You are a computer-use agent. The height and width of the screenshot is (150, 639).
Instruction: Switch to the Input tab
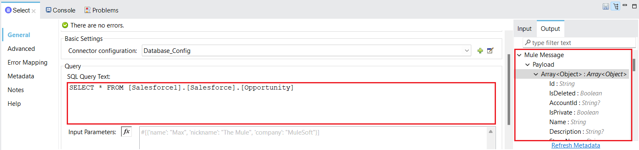(x=524, y=29)
